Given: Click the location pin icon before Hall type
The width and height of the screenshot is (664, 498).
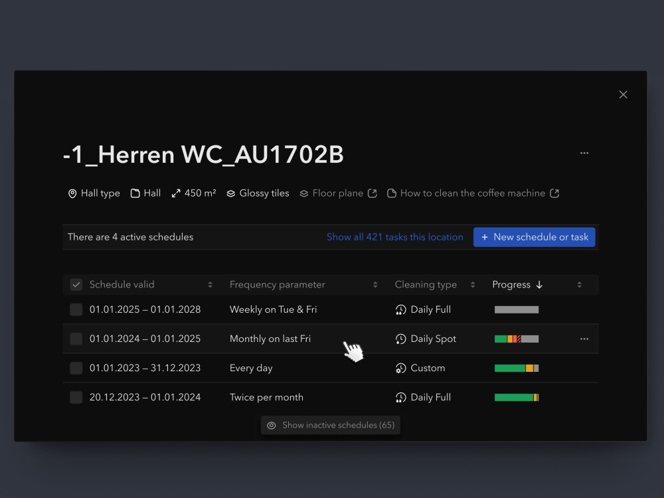Looking at the screenshot, I should (72, 193).
